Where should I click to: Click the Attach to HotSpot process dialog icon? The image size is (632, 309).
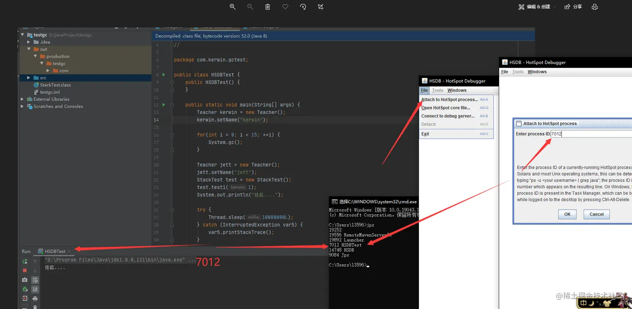[519, 123]
